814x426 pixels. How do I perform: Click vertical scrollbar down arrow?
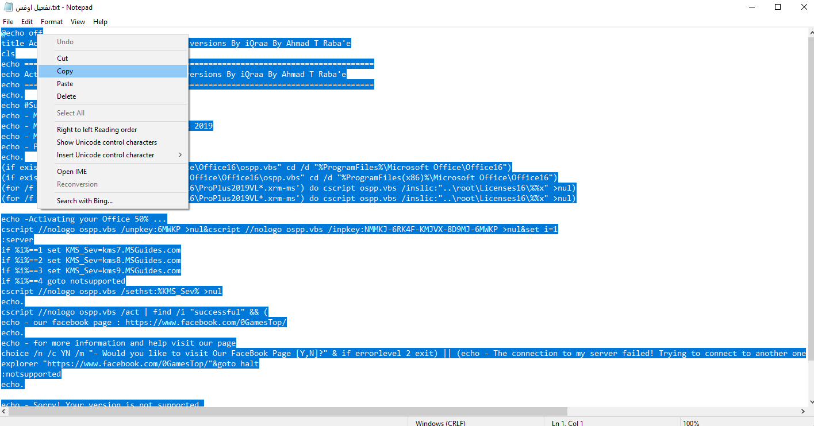(x=811, y=402)
